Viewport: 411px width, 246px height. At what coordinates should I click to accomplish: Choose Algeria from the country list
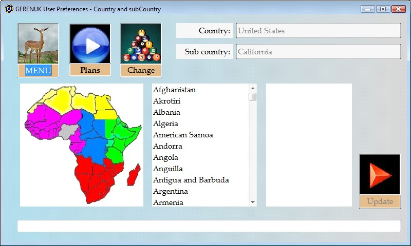click(x=166, y=124)
